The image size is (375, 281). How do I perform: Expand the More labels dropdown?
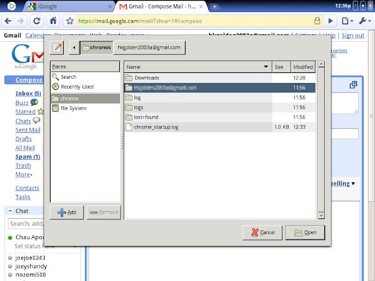point(24,174)
